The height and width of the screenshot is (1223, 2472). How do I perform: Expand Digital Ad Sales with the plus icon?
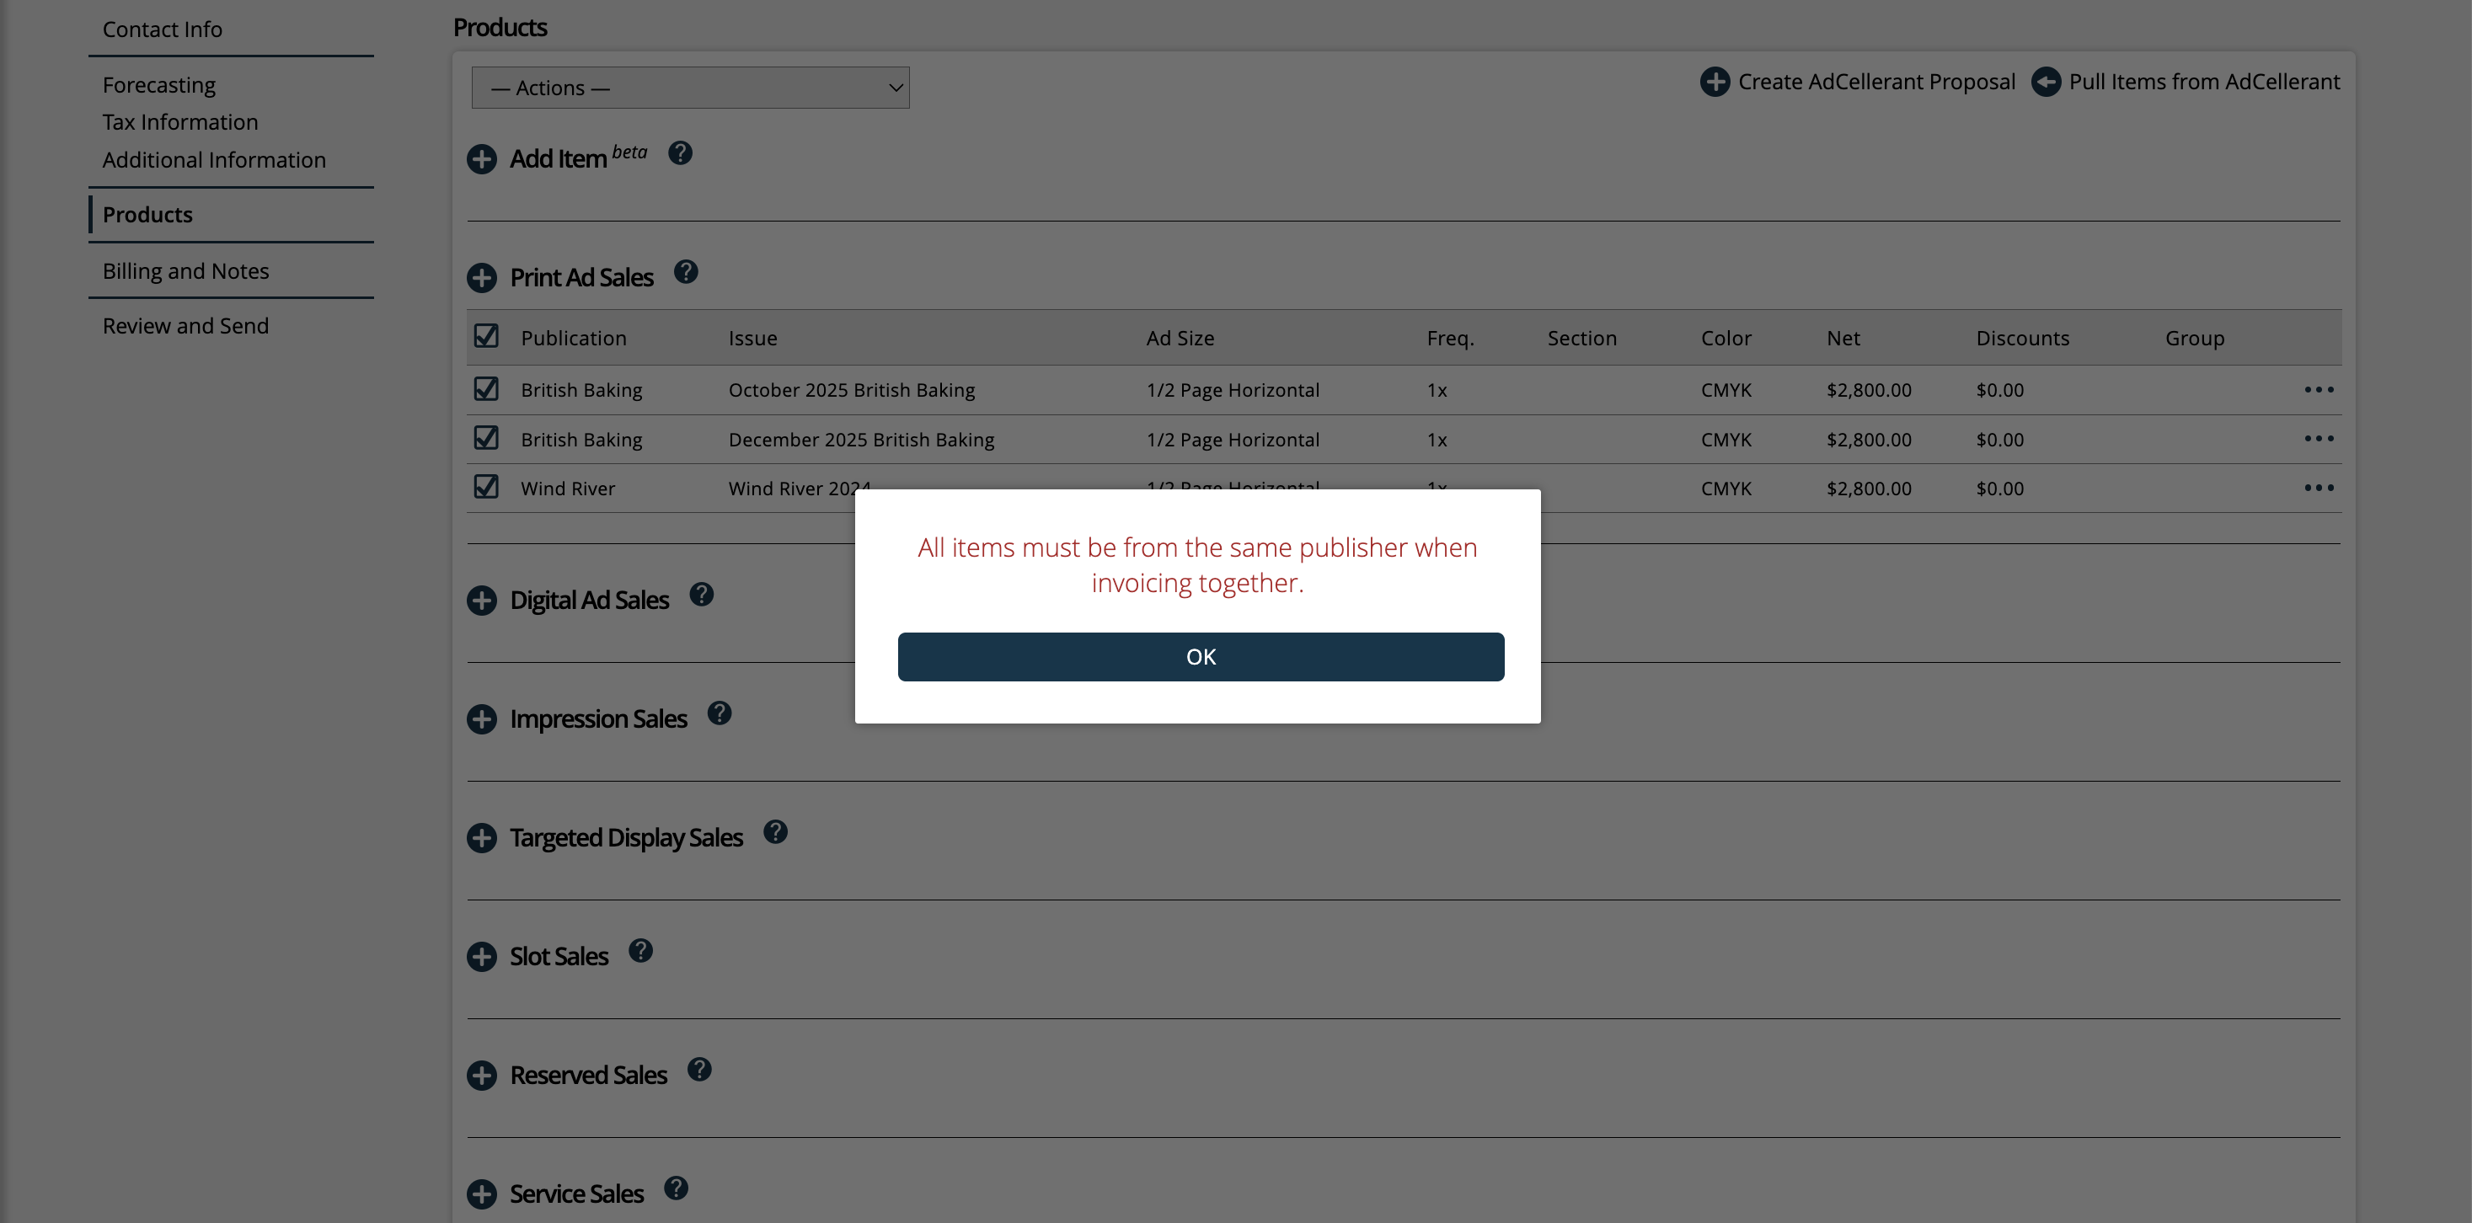482,600
